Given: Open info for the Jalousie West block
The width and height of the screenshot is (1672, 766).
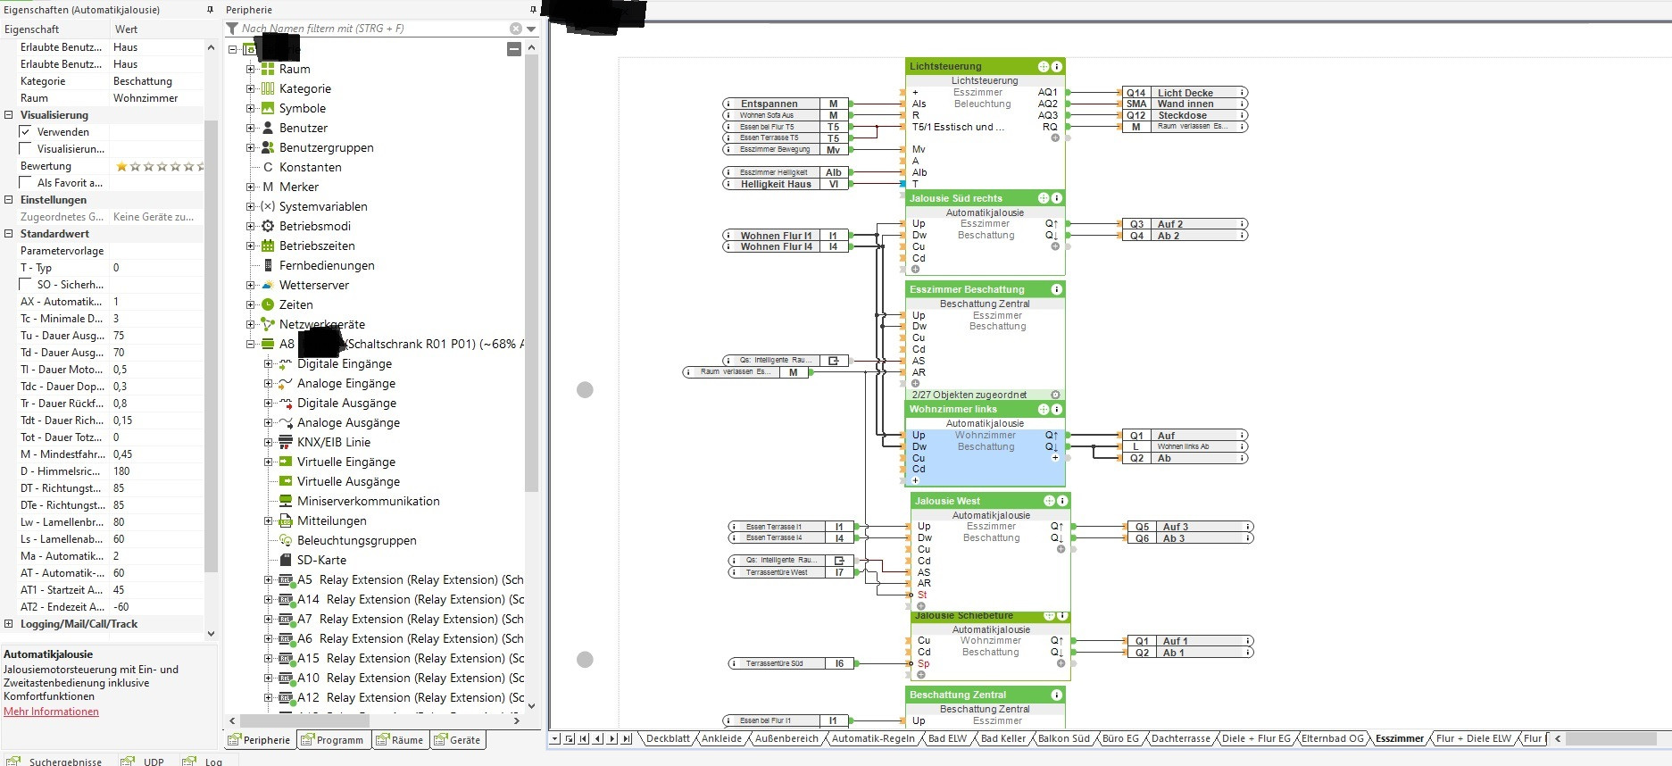Looking at the screenshot, I should [x=1062, y=501].
